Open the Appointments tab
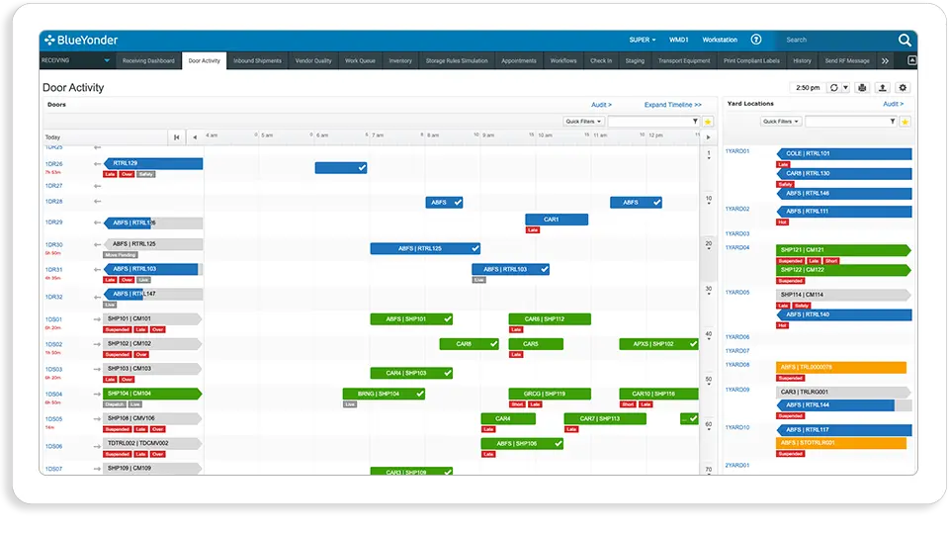This screenshot has width=949, height=534. [519, 60]
